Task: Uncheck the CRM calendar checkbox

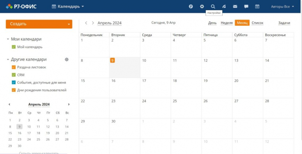Action: coord(14,75)
